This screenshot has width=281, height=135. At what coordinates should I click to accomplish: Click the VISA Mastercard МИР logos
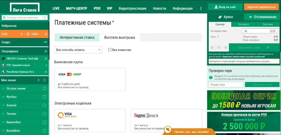[x=70, y=74]
